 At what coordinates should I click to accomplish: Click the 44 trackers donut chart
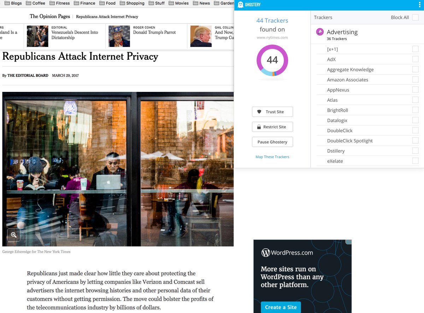(x=272, y=60)
